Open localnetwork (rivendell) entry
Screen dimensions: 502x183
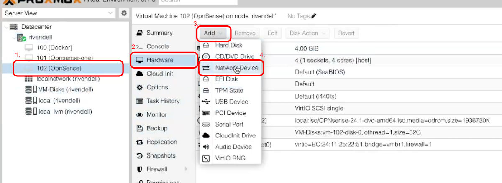68,79
